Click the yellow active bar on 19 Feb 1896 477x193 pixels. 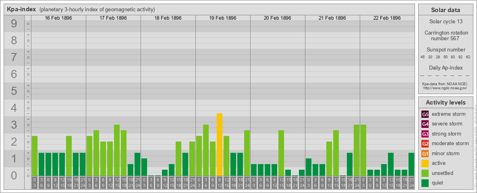(219, 144)
